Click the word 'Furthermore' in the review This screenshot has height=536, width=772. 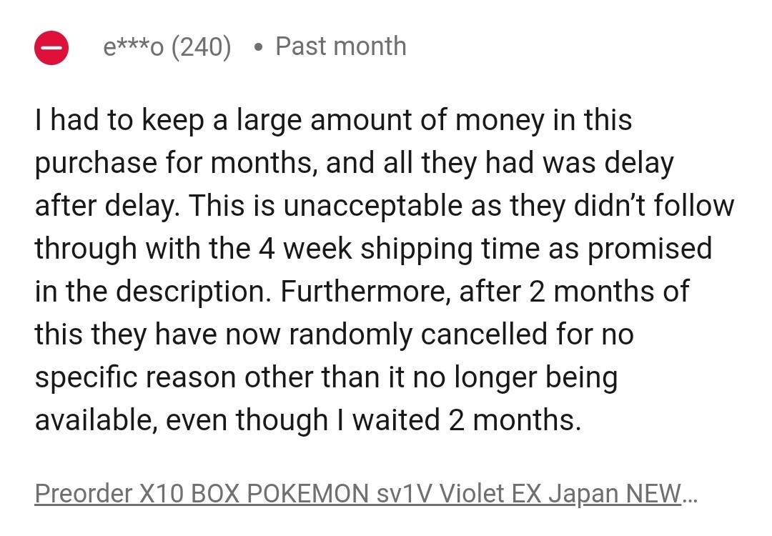point(365,292)
